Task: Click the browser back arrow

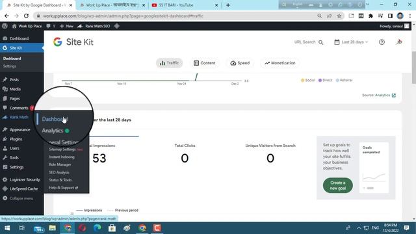Action: 7,16
